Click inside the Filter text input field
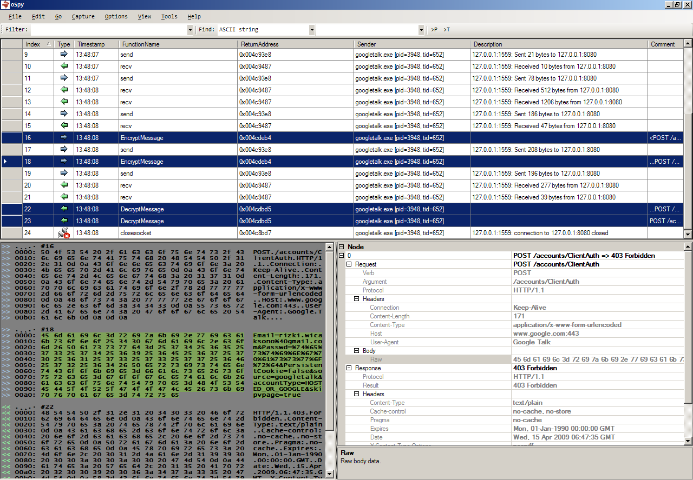This screenshot has height=480, width=693. (x=108, y=30)
